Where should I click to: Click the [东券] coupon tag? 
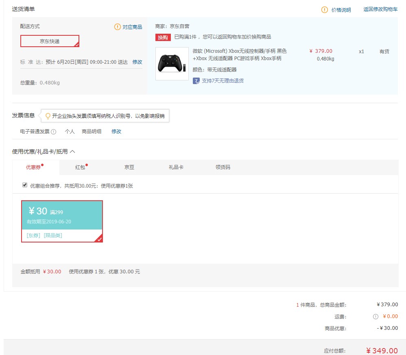click(33, 236)
